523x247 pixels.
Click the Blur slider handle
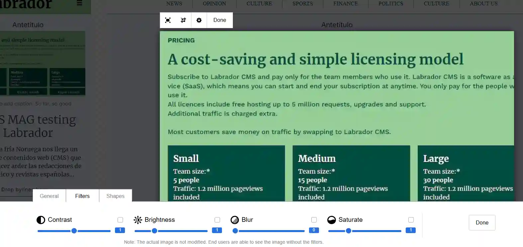[x=235, y=231]
